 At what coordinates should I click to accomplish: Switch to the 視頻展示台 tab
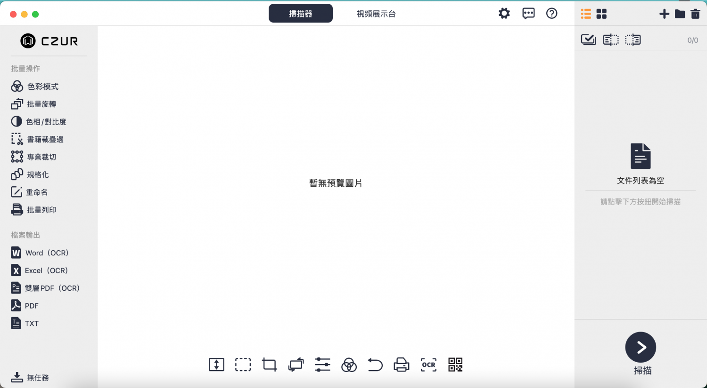[x=376, y=14]
